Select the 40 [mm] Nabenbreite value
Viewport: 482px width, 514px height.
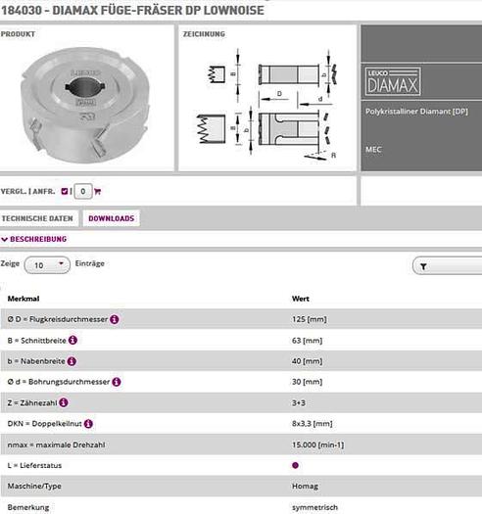tap(307, 361)
